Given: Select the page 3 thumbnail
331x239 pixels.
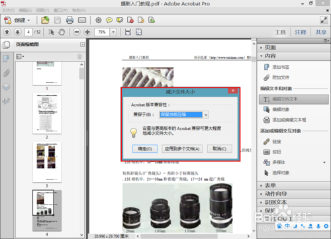Looking at the screenshot, I should point(47,162).
